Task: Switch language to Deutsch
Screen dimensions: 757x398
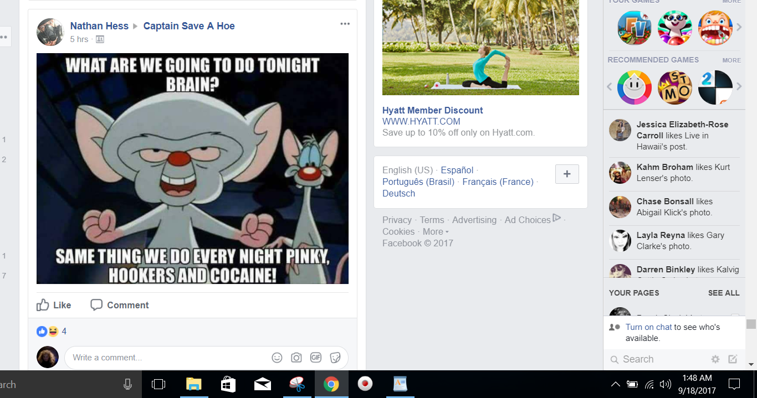Action: [x=398, y=193]
